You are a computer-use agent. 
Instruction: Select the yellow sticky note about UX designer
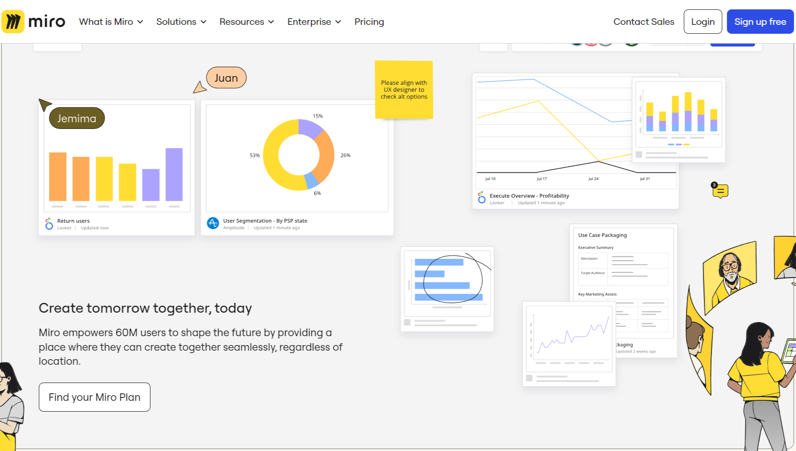[403, 90]
